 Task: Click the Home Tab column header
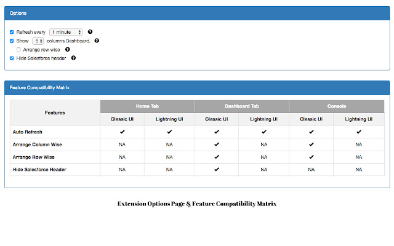147,106
